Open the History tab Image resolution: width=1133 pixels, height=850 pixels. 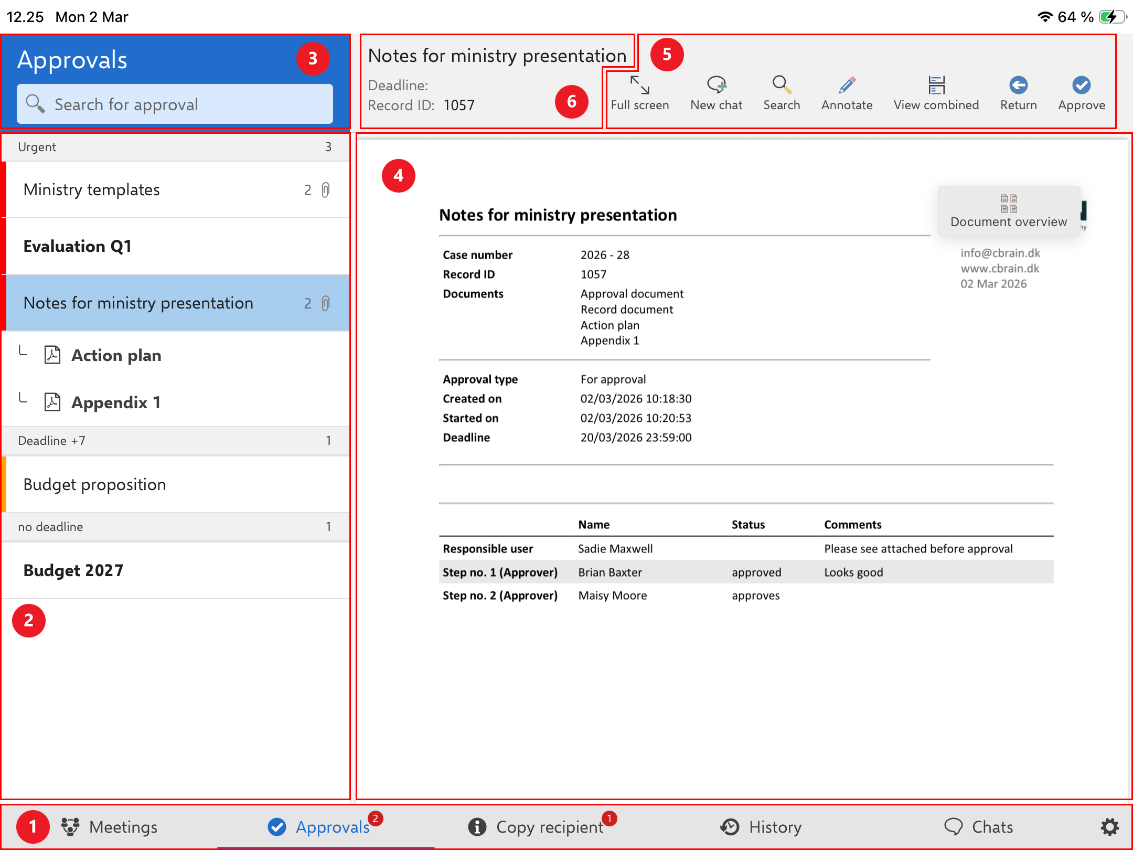point(761,827)
